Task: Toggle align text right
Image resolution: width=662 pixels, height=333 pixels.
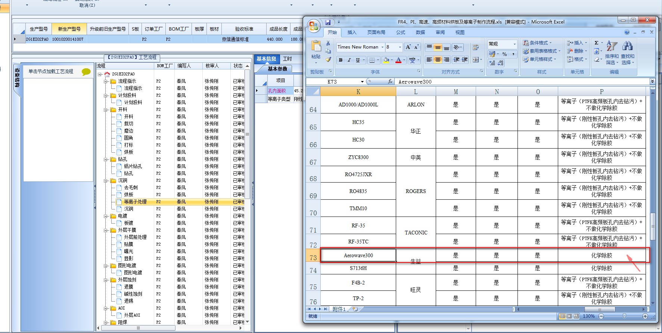Action: 446,60
